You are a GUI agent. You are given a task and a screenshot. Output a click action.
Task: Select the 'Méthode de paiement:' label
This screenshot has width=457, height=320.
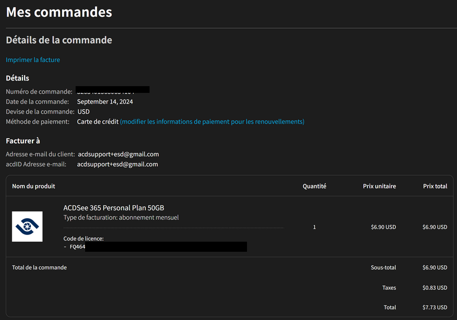pos(38,121)
